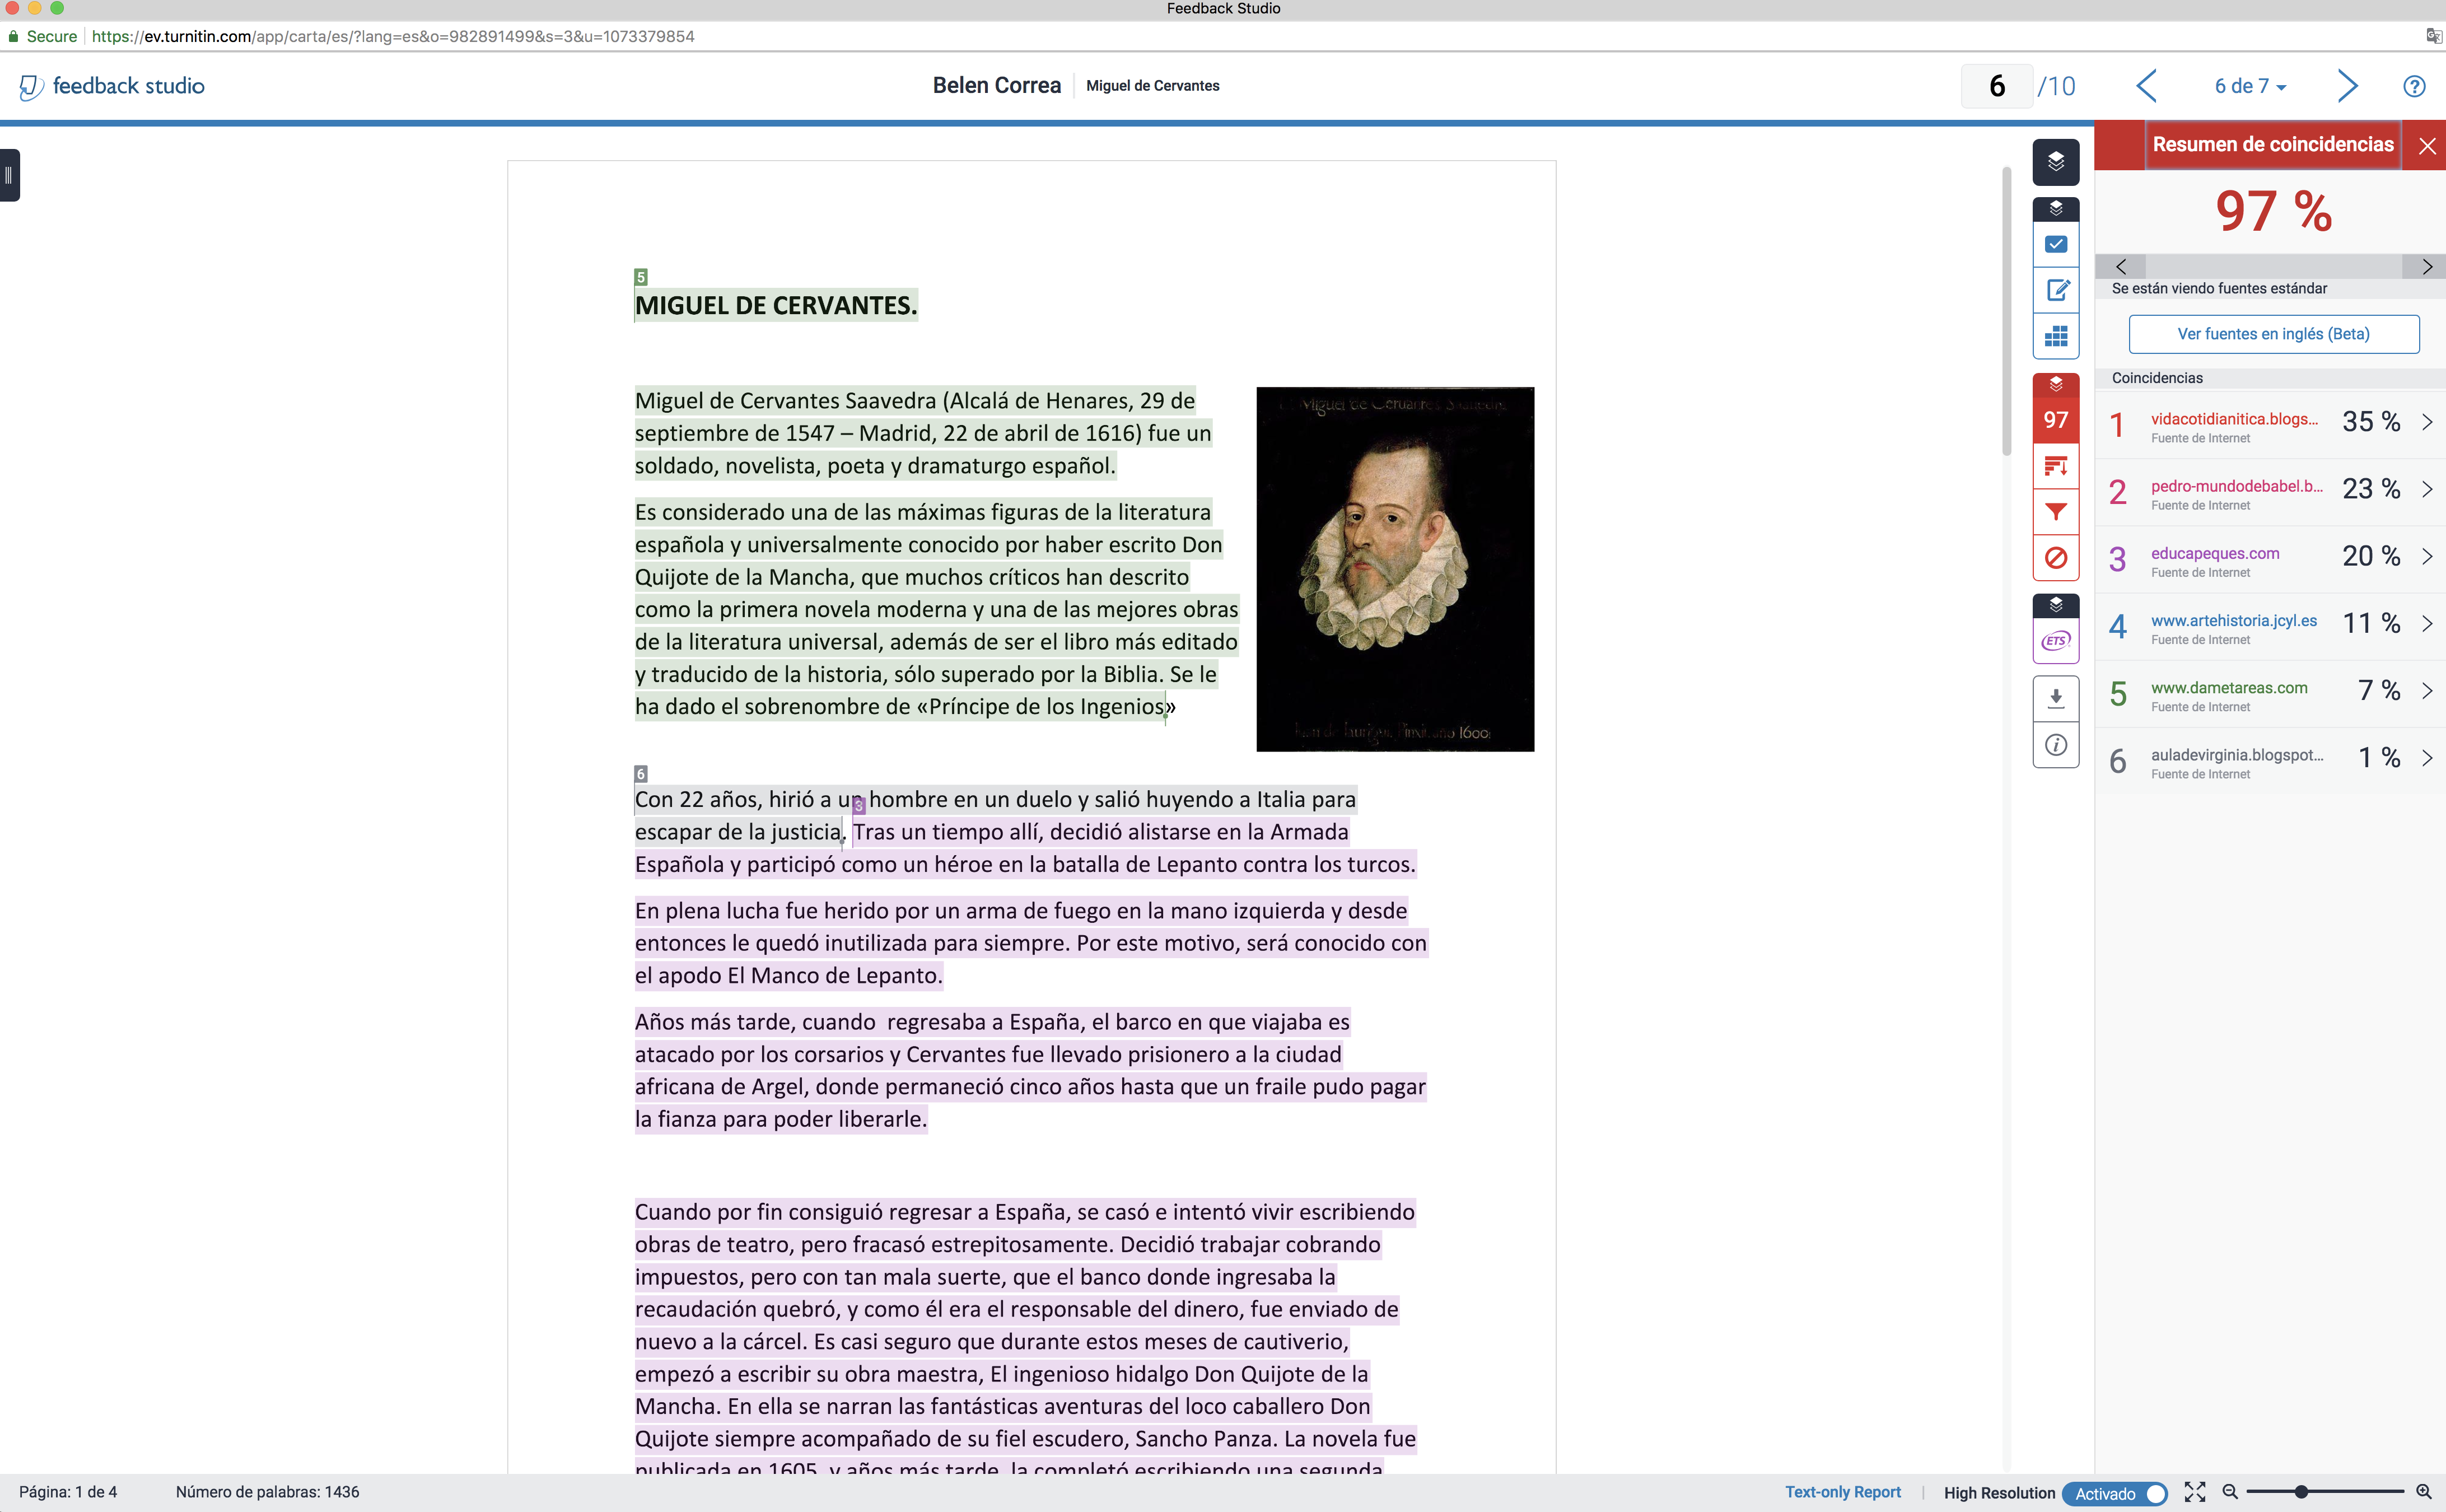The image size is (2446, 1512).
Task: Expand the vidacotidianitica.blogs source match
Action: click(x=2426, y=422)
